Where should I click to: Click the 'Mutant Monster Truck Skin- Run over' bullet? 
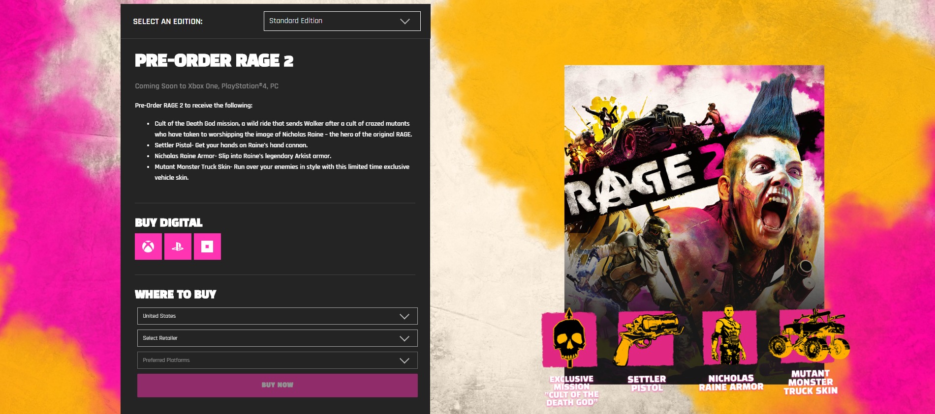tap(282, 172)
